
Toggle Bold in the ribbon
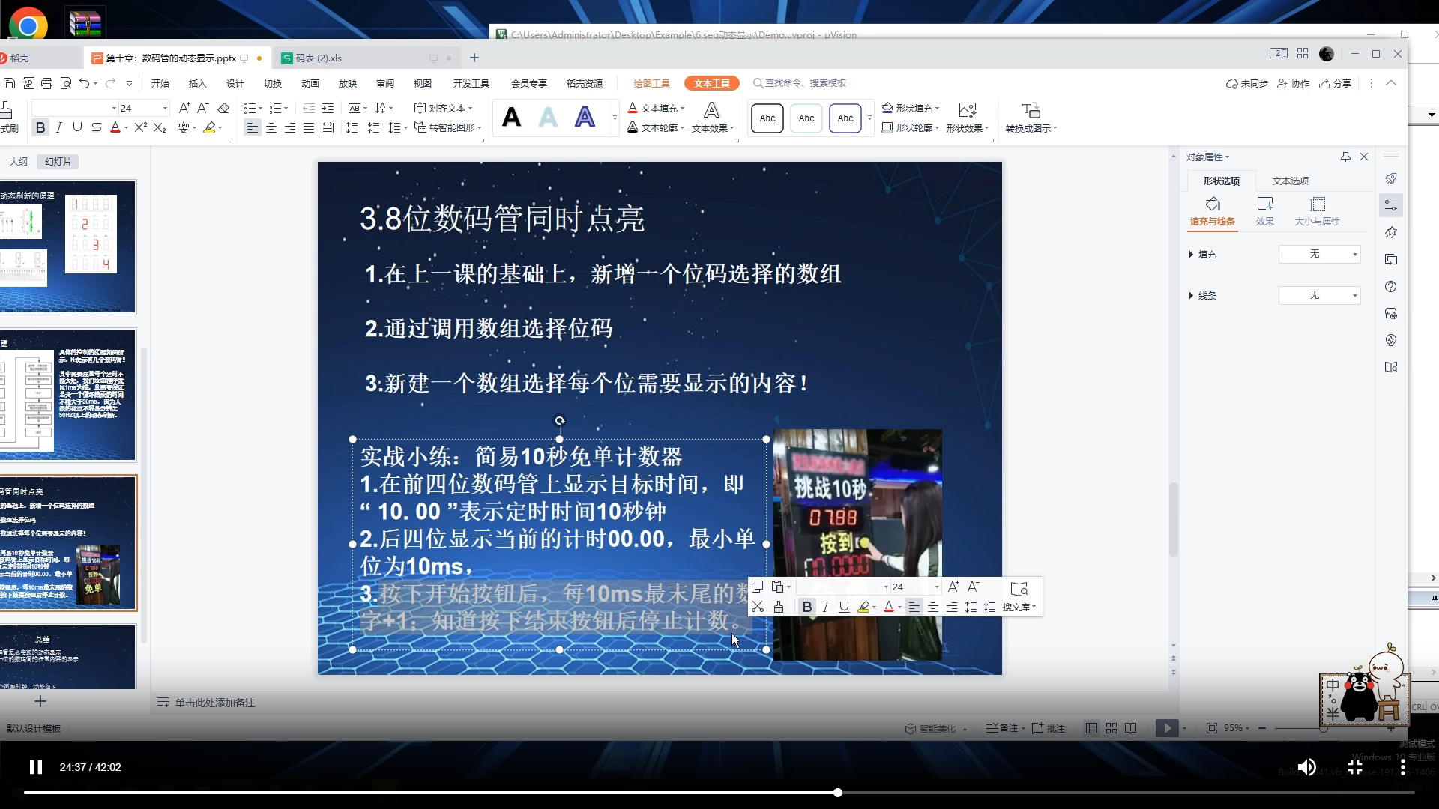pos(40,128)
